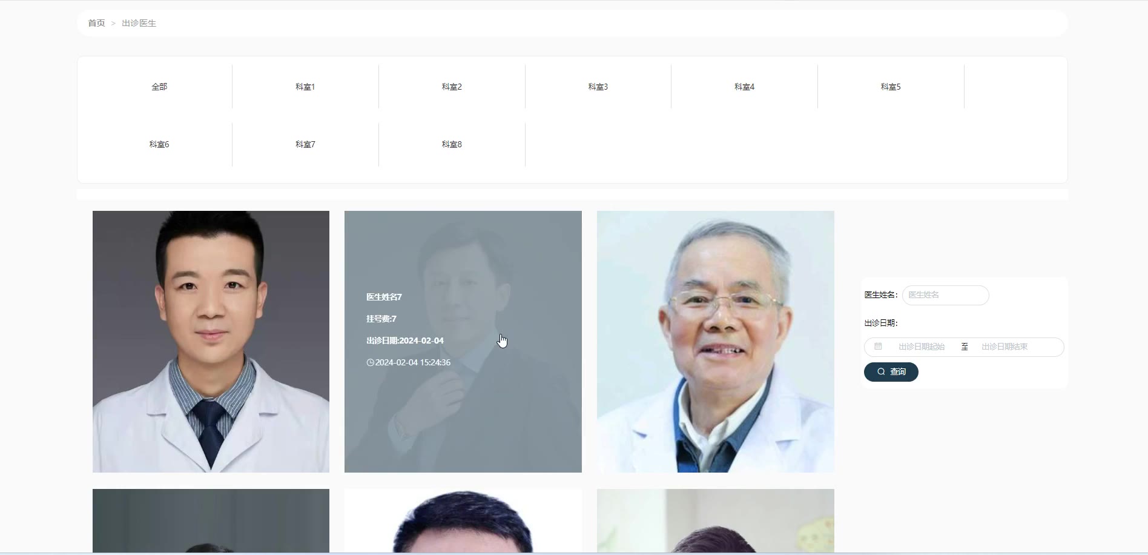
Task: Select the 科室6 department filter
Action: [x=159, y=144]
